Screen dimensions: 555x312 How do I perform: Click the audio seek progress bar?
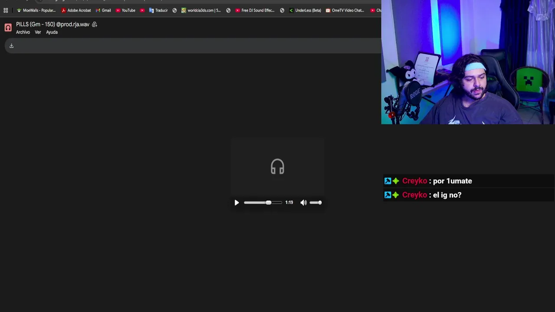[263, 203]
